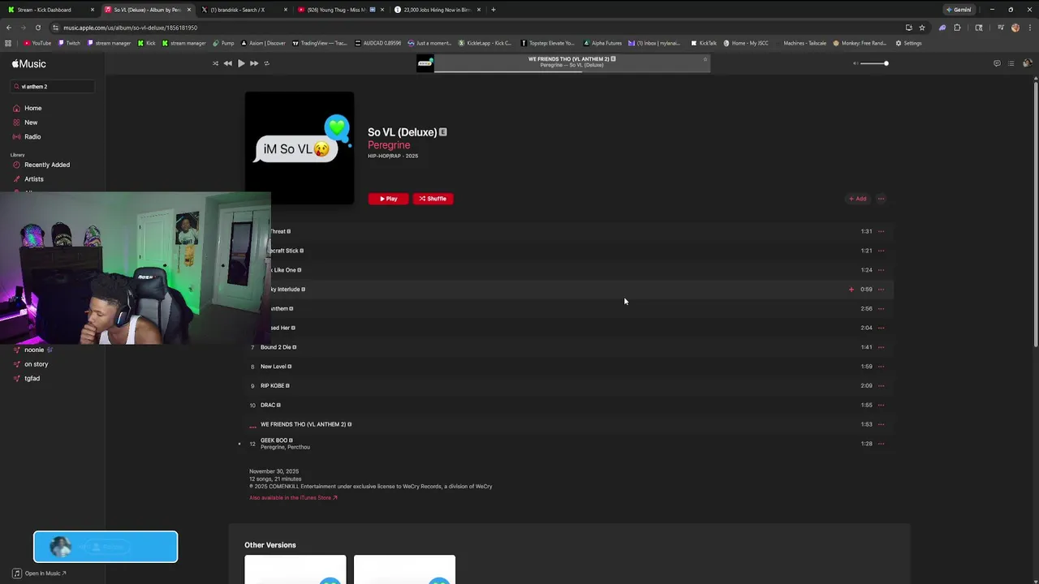Image resolution: width=1039 pixels, height=584 pixels.
Task: Close the So VL (Deluxe) browser tab
Action: (x=188, y=10)
